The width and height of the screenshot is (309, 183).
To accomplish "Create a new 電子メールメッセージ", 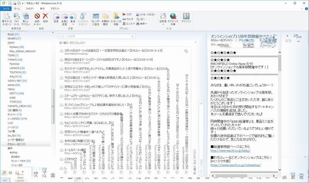I will tap(7, 19).
